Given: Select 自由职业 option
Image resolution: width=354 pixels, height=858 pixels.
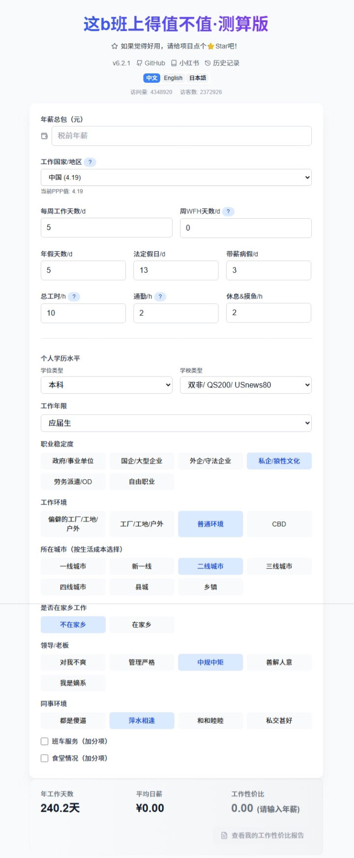Looking at the screenshot, I should pos(142,482).
